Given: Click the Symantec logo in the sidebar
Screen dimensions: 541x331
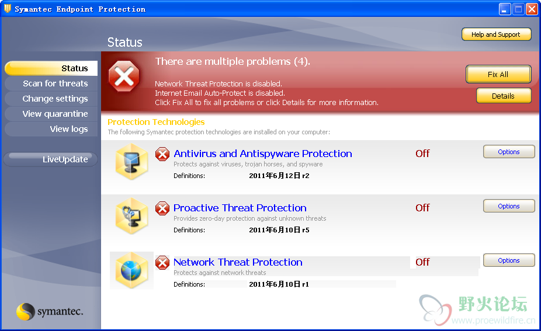Looking at the screenshot, I should click(x=50, y=311).
